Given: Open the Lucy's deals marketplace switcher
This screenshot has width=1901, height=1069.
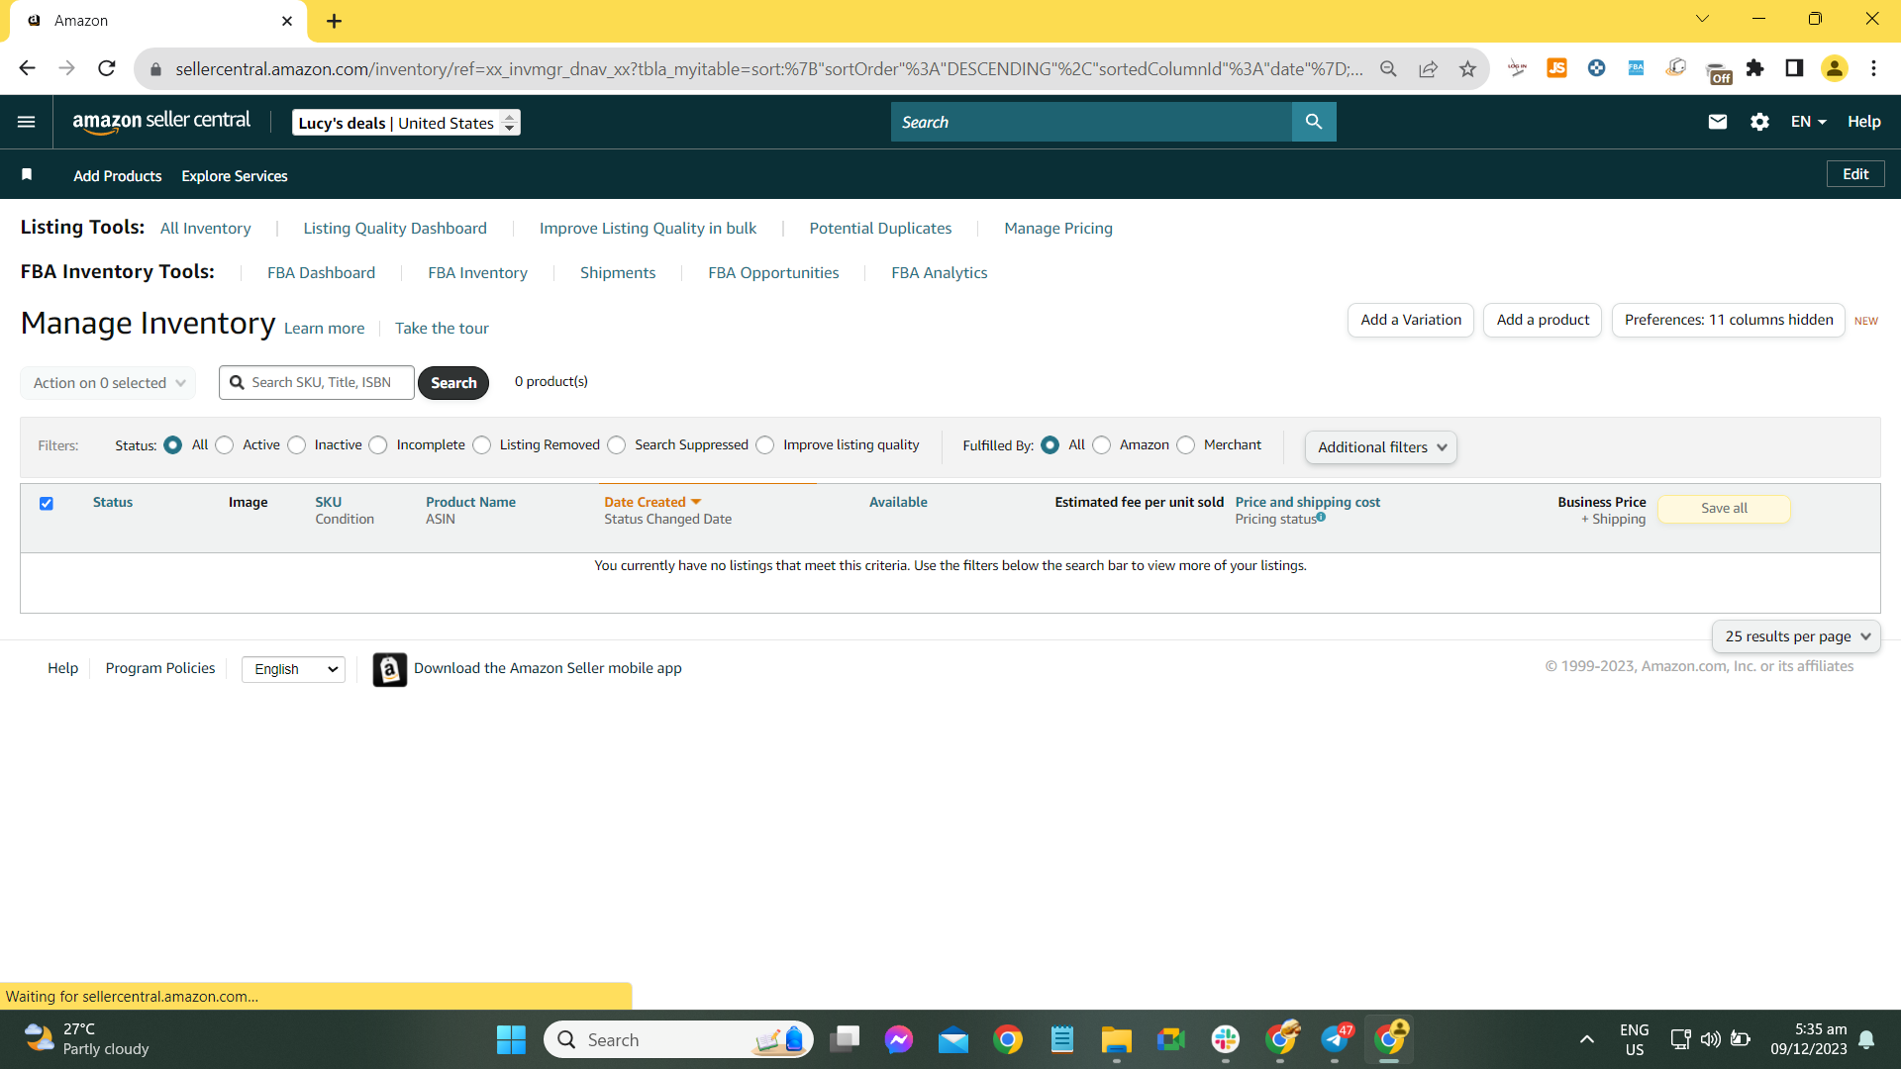Looking at the screenshot, I should (406, 123).
